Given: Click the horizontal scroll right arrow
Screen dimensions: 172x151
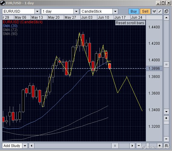Looking at the screenshot, I should (132, 146).
